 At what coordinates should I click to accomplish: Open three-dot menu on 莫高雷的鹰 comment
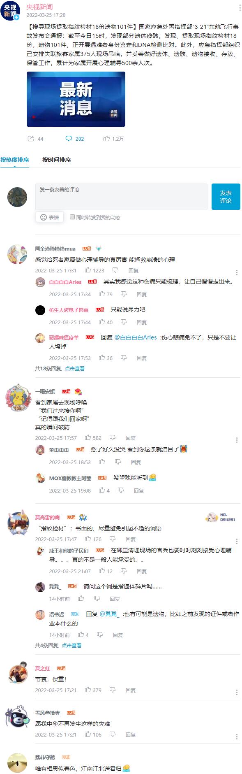(x=237, y=542)
